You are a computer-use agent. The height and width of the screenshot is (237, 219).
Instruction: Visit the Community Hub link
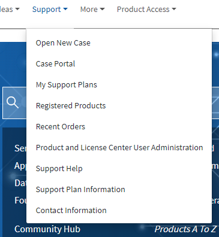point(47,229)
